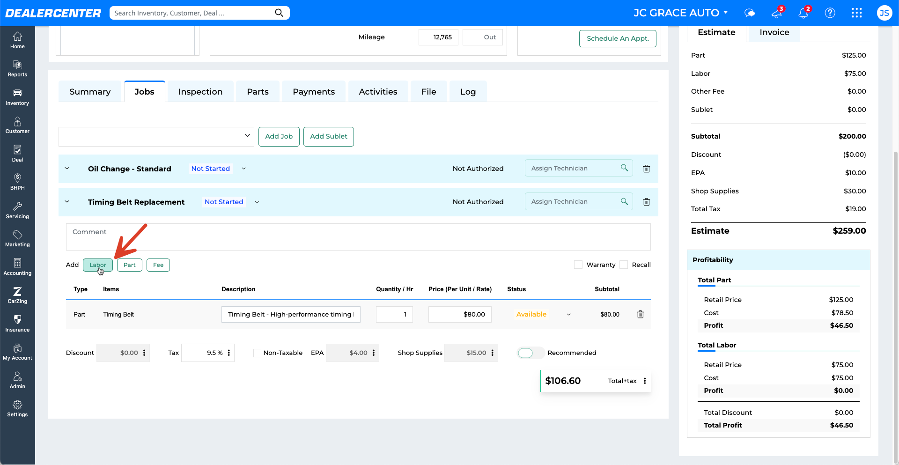
Task: Open My Account in the sidebar
Action: pyautogui.click(x=17, y=352)
